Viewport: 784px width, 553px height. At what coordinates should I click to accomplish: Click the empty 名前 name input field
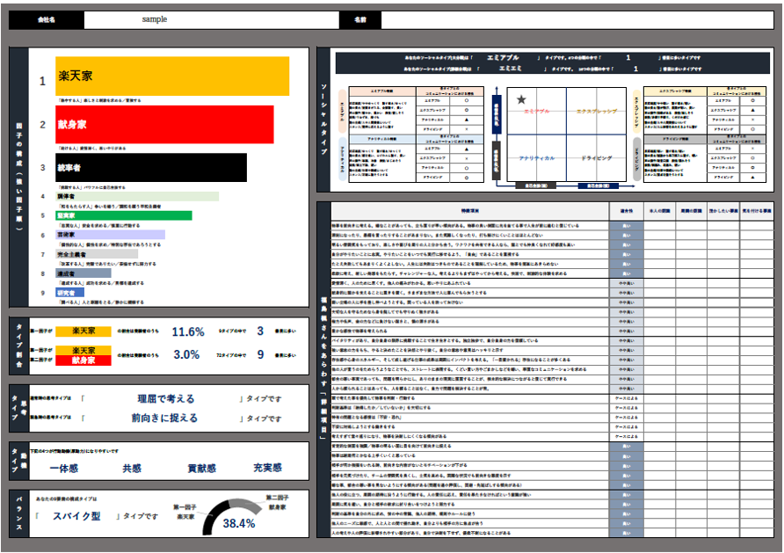[x=577, y=19]
